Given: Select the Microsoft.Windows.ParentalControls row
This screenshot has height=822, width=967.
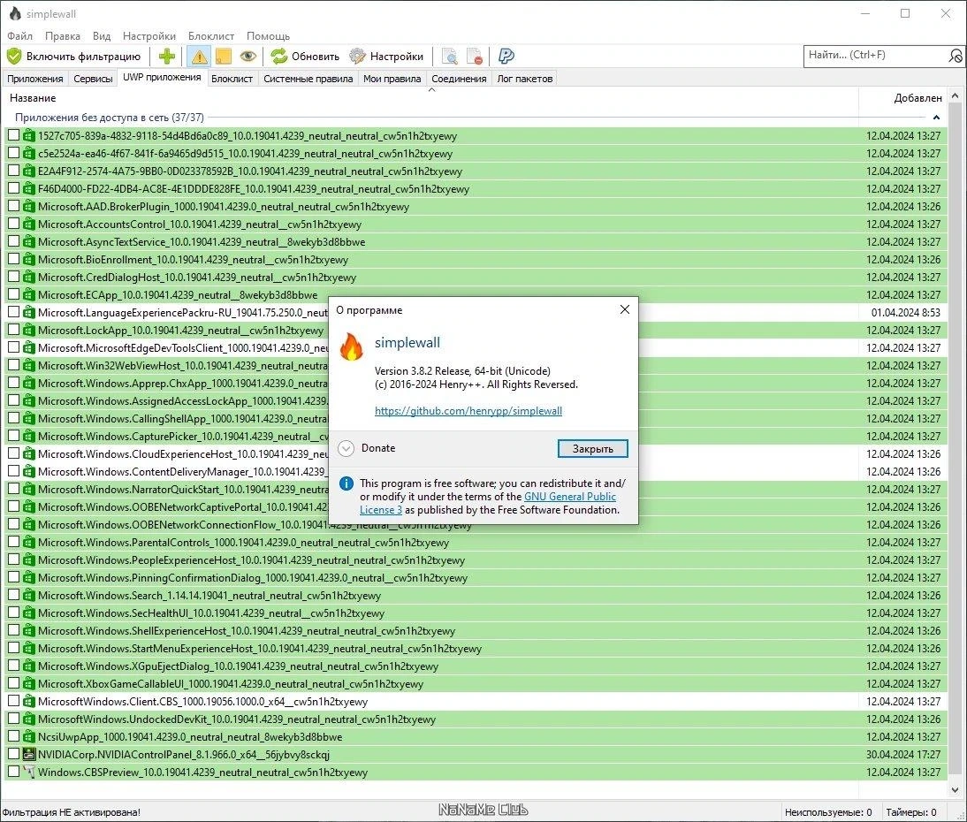Looking at the screenshot, I should tap(475, 542).
